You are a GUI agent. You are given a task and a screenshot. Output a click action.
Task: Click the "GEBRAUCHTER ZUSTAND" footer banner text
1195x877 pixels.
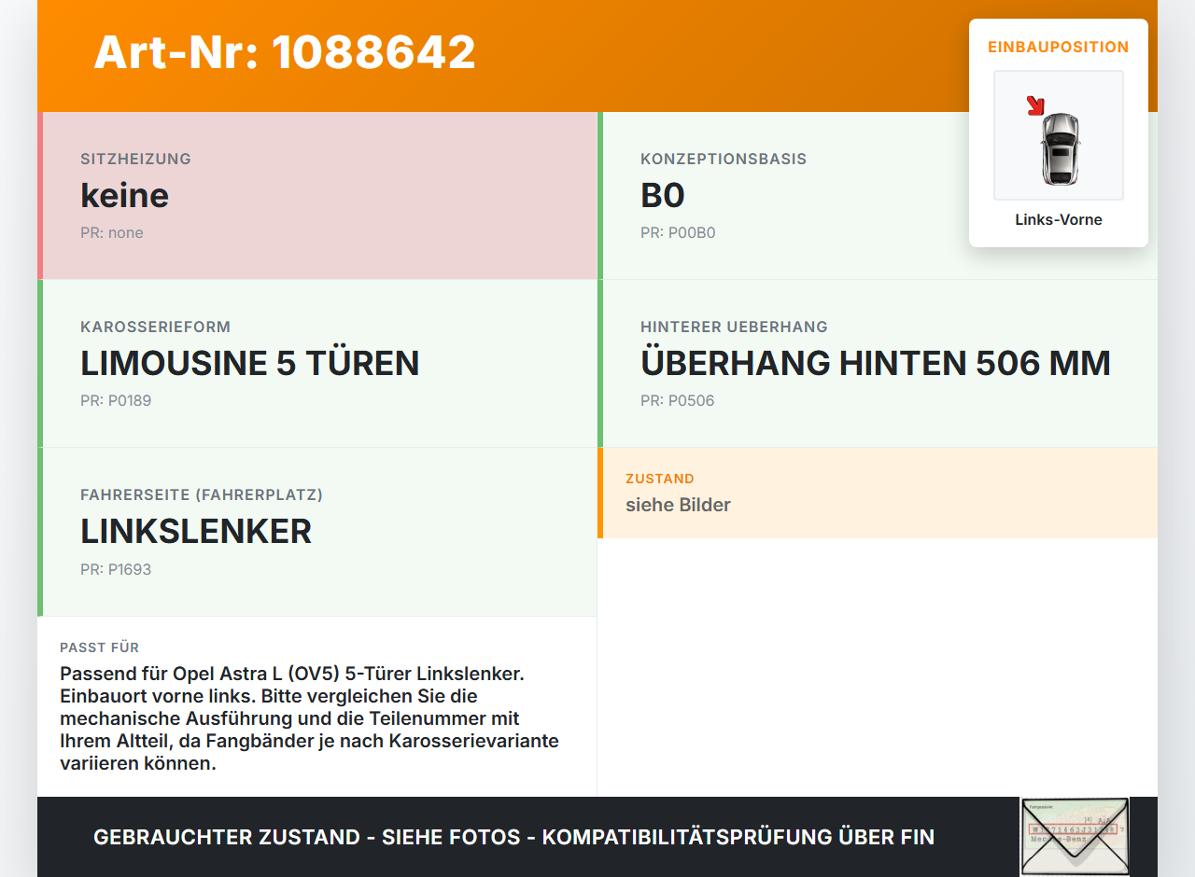pos(513,837)
